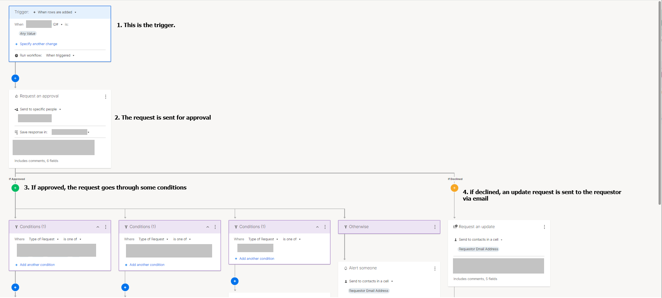Image resolution: width=662 pixels, height=298 pixels.
Task: Open the three-dot menu of the third Conditions block
Action: click(x=325, y=227)
